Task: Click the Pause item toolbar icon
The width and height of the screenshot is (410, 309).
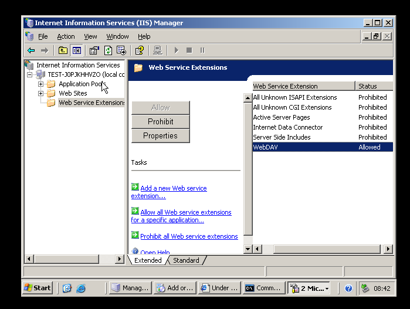Action: tap(202, 50)
